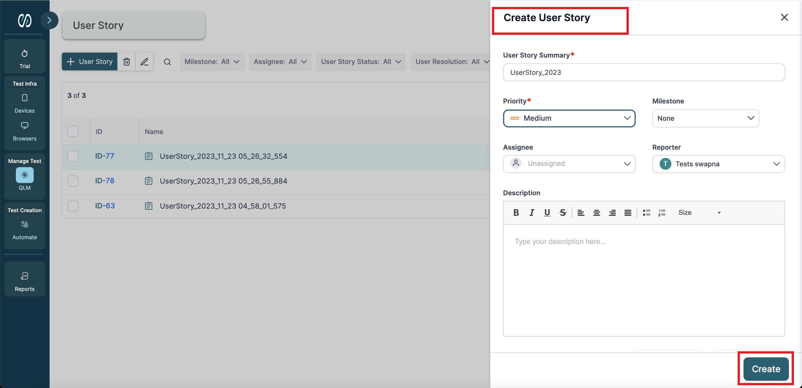802x388 pixels.
Task: Click into the description text area
Action: (643, 280)
